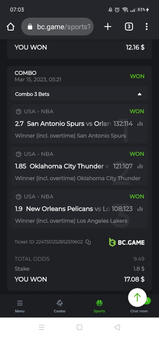Open the Chat room tab

(139, 306)
